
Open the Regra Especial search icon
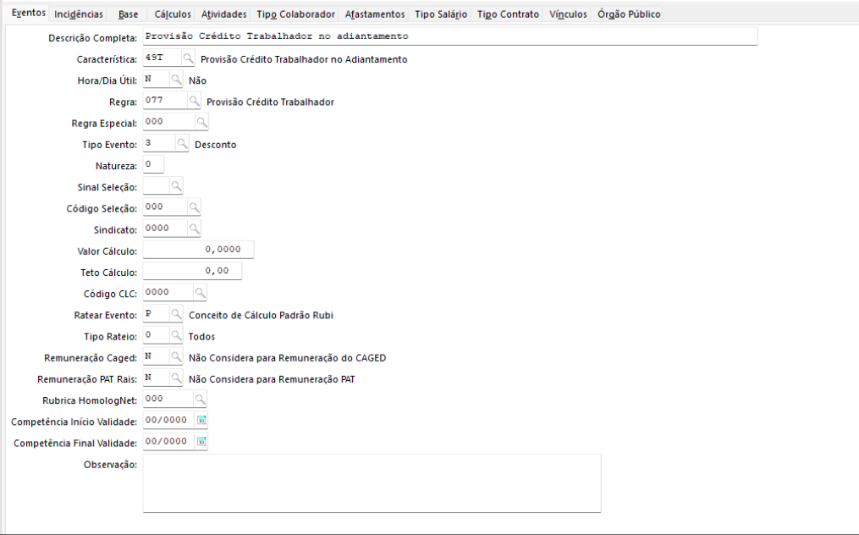201,122
